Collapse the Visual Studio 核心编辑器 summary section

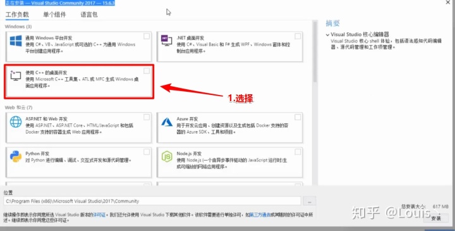pyautogui.click(x=327, y=35)
